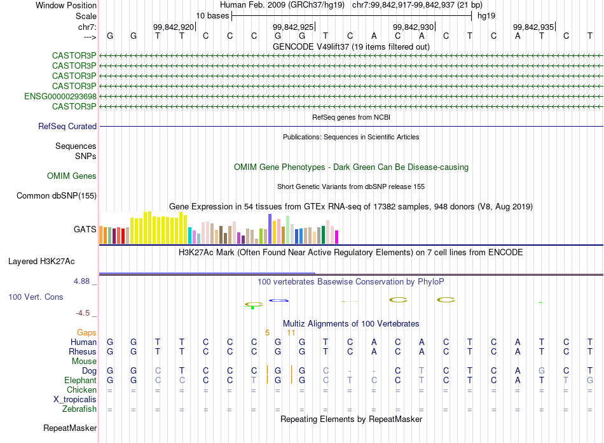Viewport: 604px width, 443px height.
Task: Click the orange gap count 11
Action: tap(291, 333)
